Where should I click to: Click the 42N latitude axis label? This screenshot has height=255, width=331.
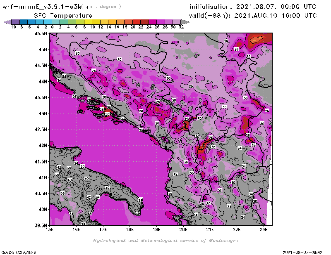coord(42,145)
